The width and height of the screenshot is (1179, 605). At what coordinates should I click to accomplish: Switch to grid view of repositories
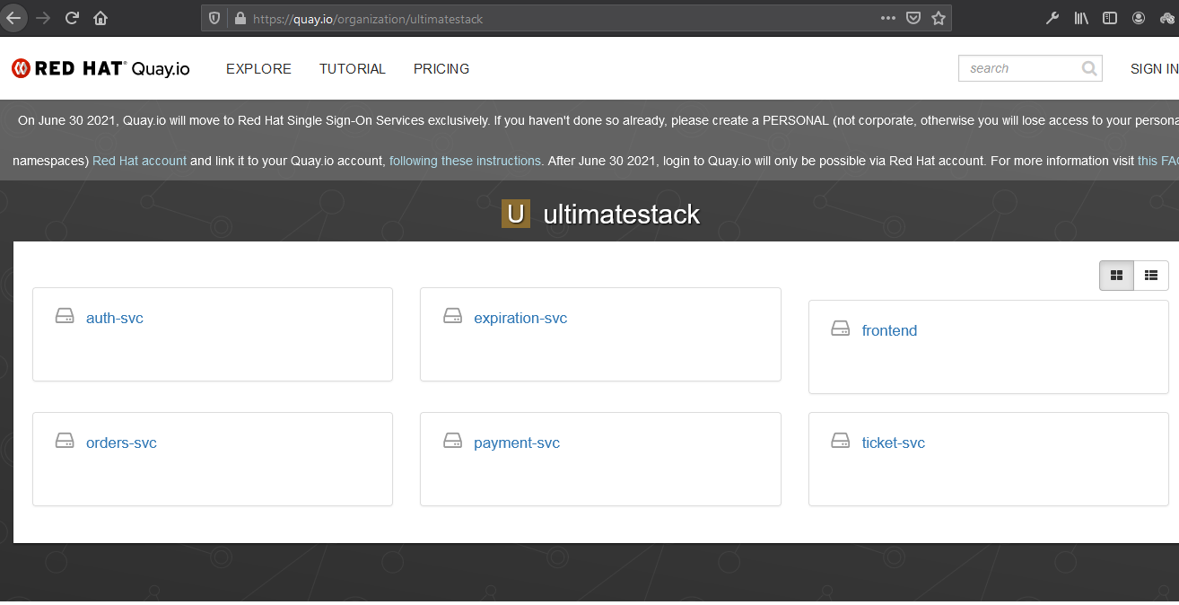point(1116,276)
